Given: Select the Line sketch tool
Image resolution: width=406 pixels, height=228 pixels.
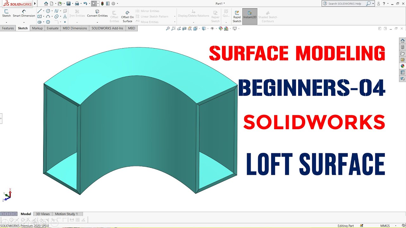Looking at the screenshot, I should coord(40,11).
